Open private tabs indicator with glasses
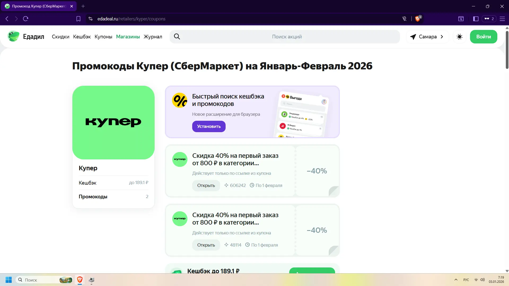This screenshot has height=286, width=509. 489,19
